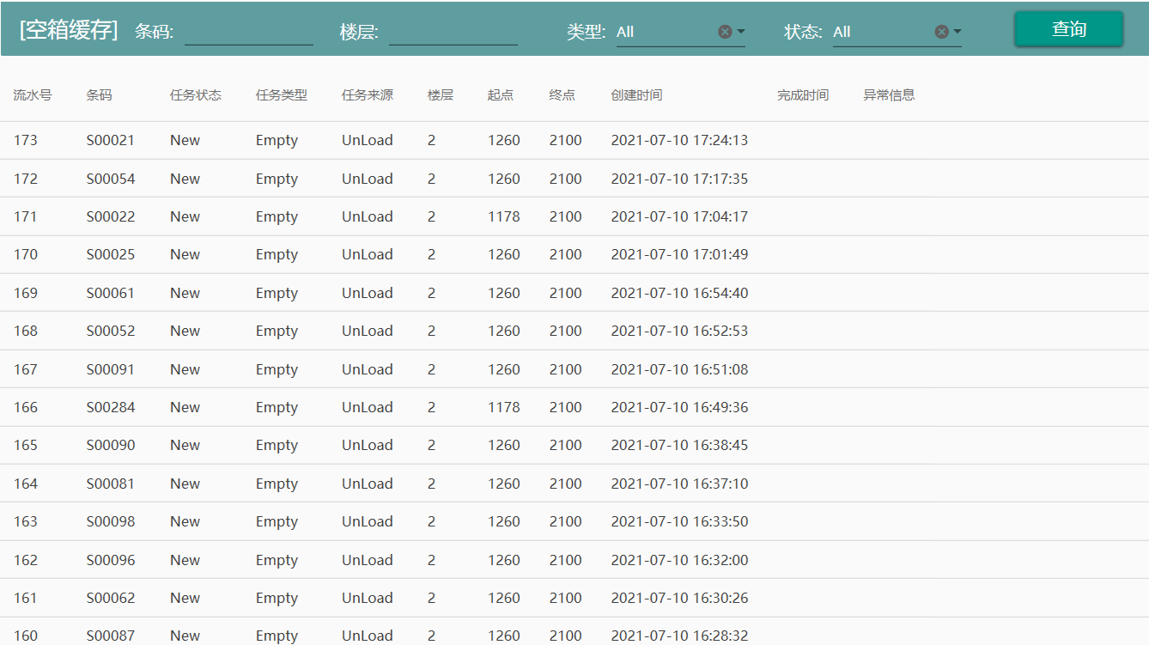Focus the 条码 input field

click(249, 32)
